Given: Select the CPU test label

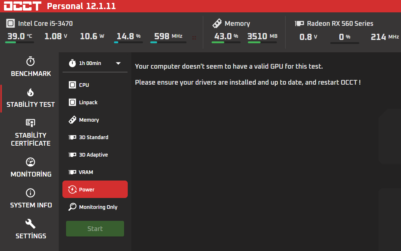Looking at the screenshot, I should [x=84, y=85].
